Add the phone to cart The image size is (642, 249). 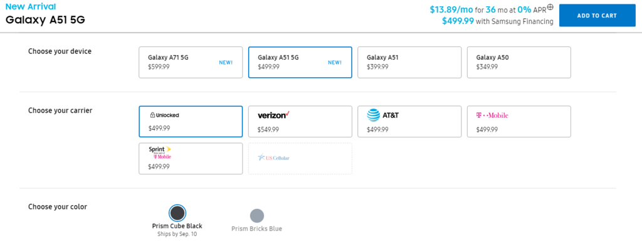(x=597, y=16)
